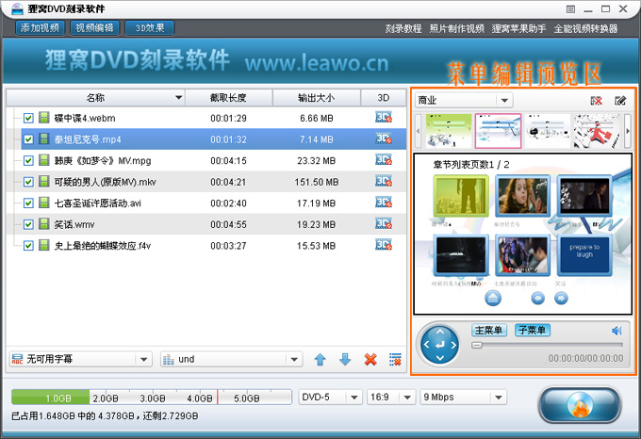Viewport: 641px width, 439px height.
Task: Click the disc capacity usage bar
Action: pyautogui.click(x=152, y=397)
